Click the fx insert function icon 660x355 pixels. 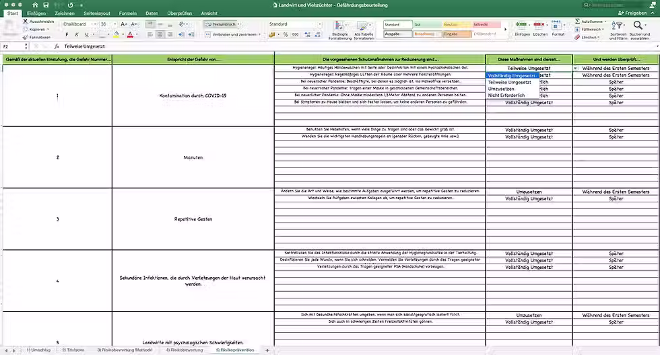(57, 46)
